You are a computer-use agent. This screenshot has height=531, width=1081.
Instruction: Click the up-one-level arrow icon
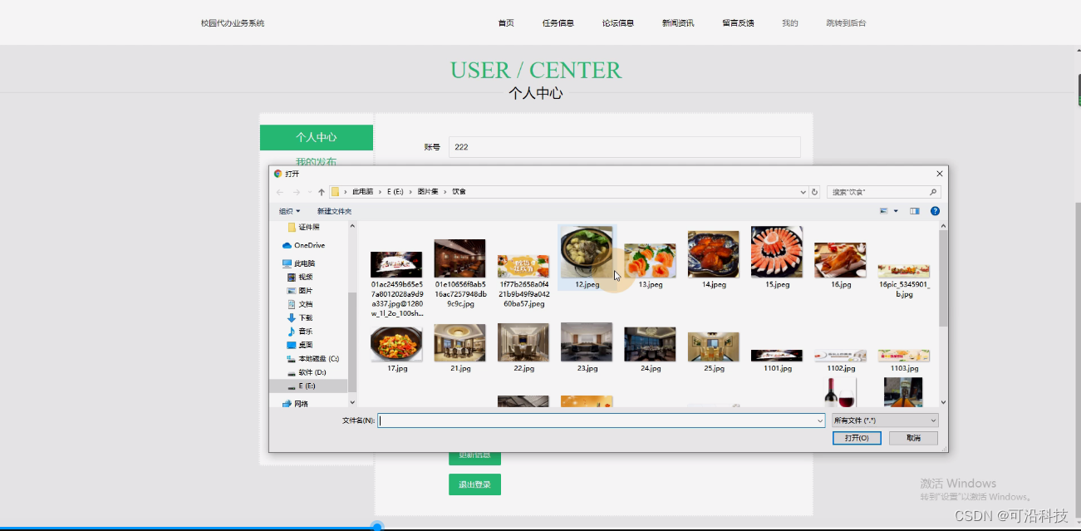coord(320,191)
